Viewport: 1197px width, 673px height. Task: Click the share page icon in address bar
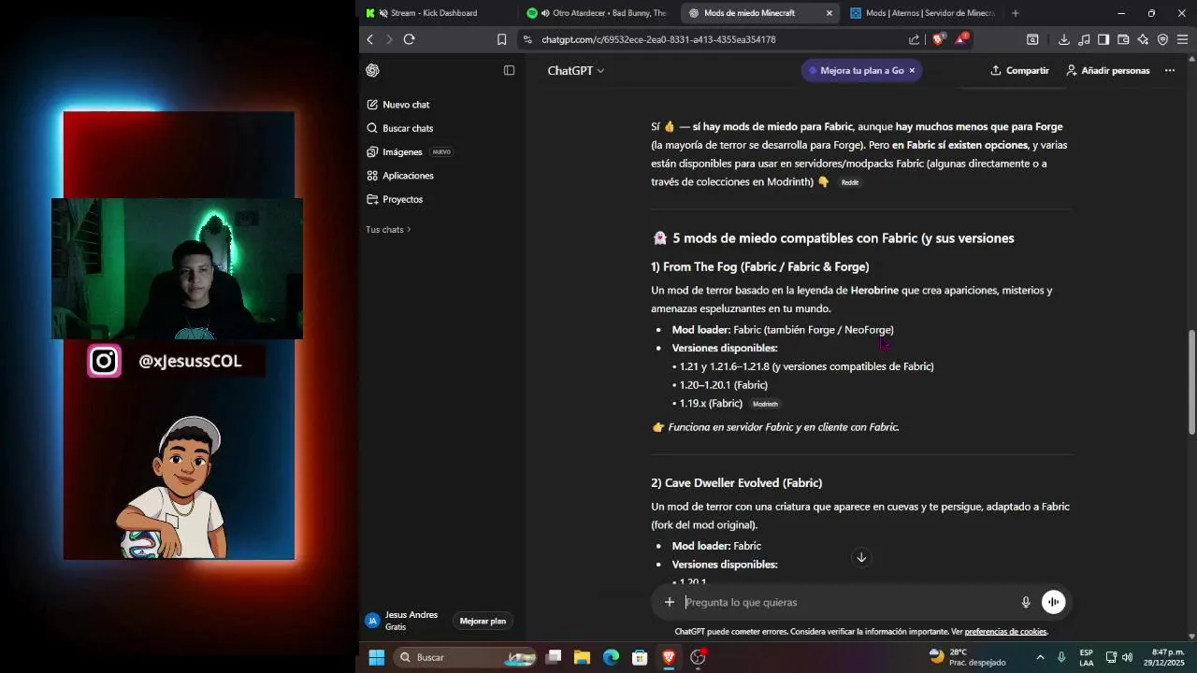click(914, 39)
